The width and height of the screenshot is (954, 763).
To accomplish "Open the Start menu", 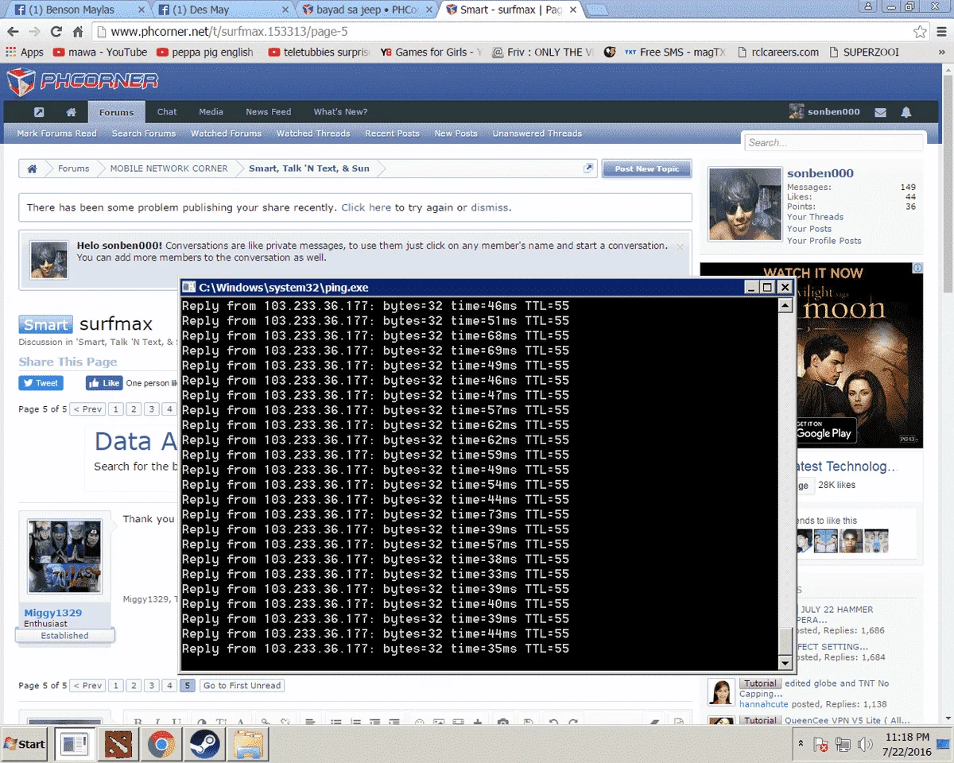I will (x=25, y=744).
